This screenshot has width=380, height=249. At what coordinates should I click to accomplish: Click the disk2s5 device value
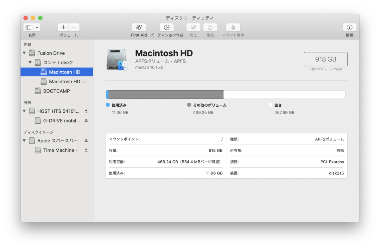336,173
